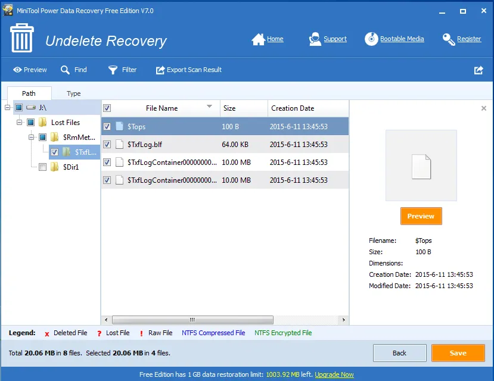This screenshot has width=494, height=381.
Task: Uncheck the first 10.00 MB TxfLogContainer checkbox
Action: (107, 163)
